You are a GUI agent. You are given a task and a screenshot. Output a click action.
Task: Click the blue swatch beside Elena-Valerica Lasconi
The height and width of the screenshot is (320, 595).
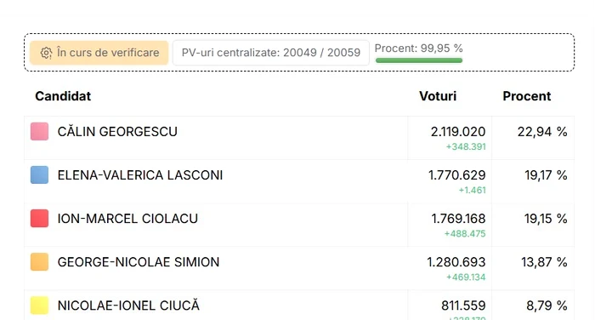[39, 174]
